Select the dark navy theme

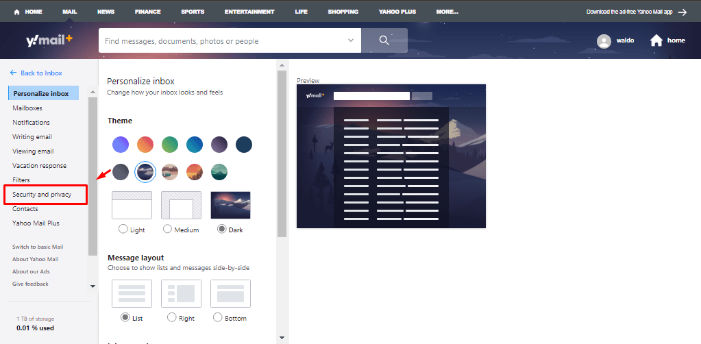[244, 145]
